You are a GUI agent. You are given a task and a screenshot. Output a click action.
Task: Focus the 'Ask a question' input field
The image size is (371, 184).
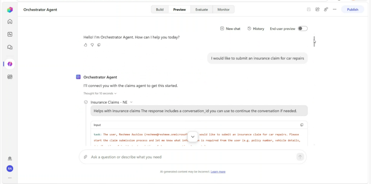coord(193,157)
